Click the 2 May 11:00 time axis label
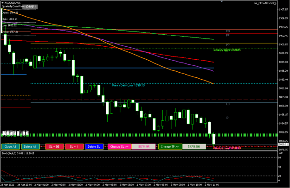The height and width of the screenshot is (188, 290). [x=212, y=185]
